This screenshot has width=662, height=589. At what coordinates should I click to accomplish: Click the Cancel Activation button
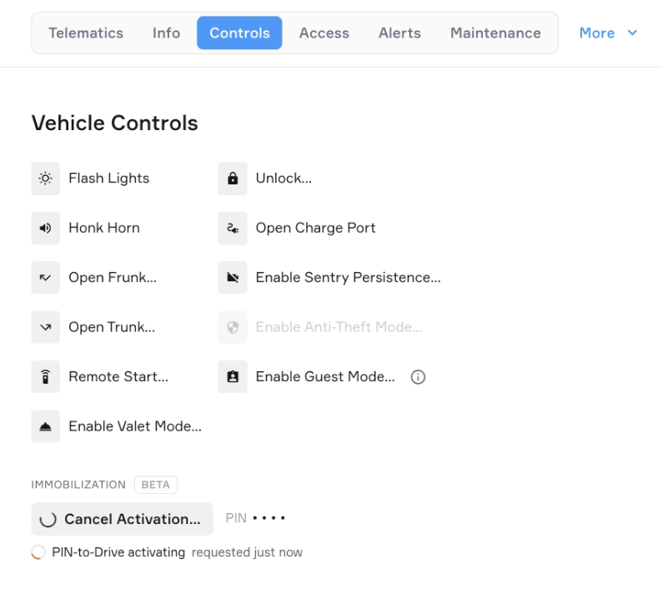(x=122, y=519)
